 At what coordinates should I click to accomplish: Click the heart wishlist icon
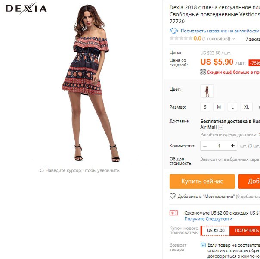tap(173, 196)
